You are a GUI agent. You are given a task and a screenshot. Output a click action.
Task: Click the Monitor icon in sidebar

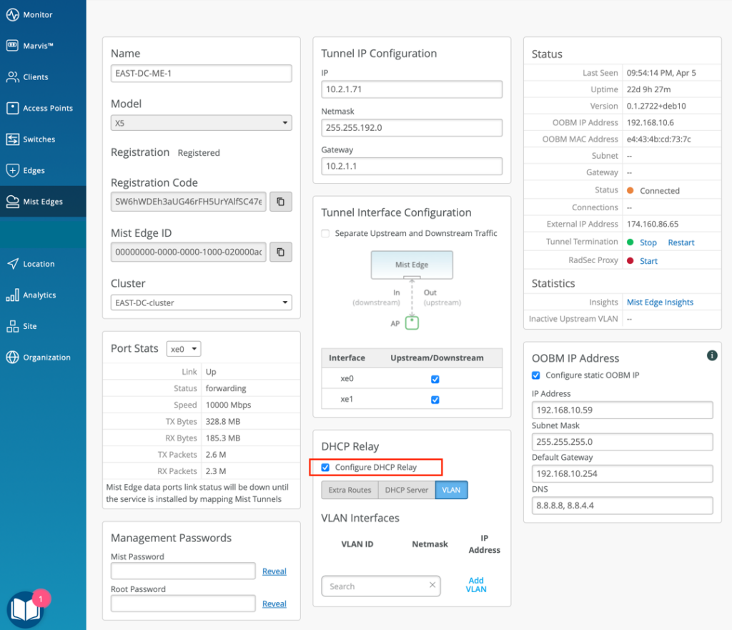point(12,14)
